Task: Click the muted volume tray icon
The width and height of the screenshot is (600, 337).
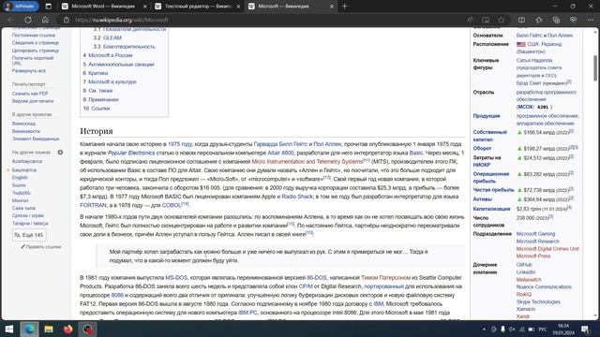Action: point(512,330)
